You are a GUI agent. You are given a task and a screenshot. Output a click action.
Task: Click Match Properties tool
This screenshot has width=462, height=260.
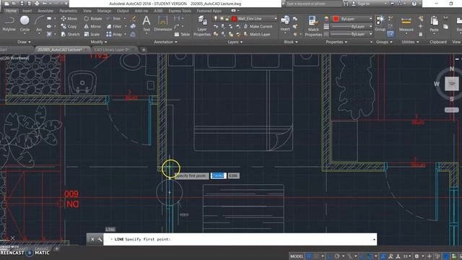(313, 26)
